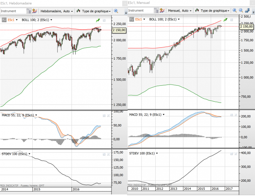The height and width of the screenshot is (196, 255).
Task: Click the 'ESc1, Mensuel' window title
Action: coord(139,3)
